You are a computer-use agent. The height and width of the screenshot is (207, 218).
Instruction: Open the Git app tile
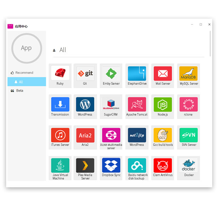click(85, 76)
